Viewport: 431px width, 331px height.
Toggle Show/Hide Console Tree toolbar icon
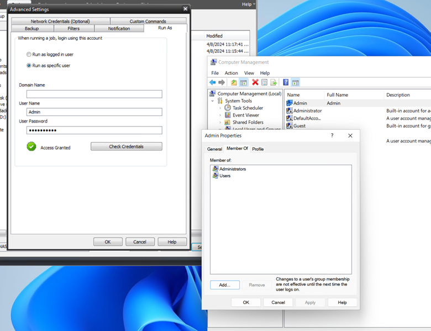[243, 82]
